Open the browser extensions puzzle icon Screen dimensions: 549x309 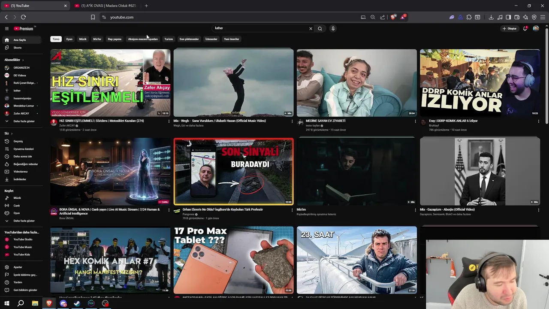pos(469,17)
